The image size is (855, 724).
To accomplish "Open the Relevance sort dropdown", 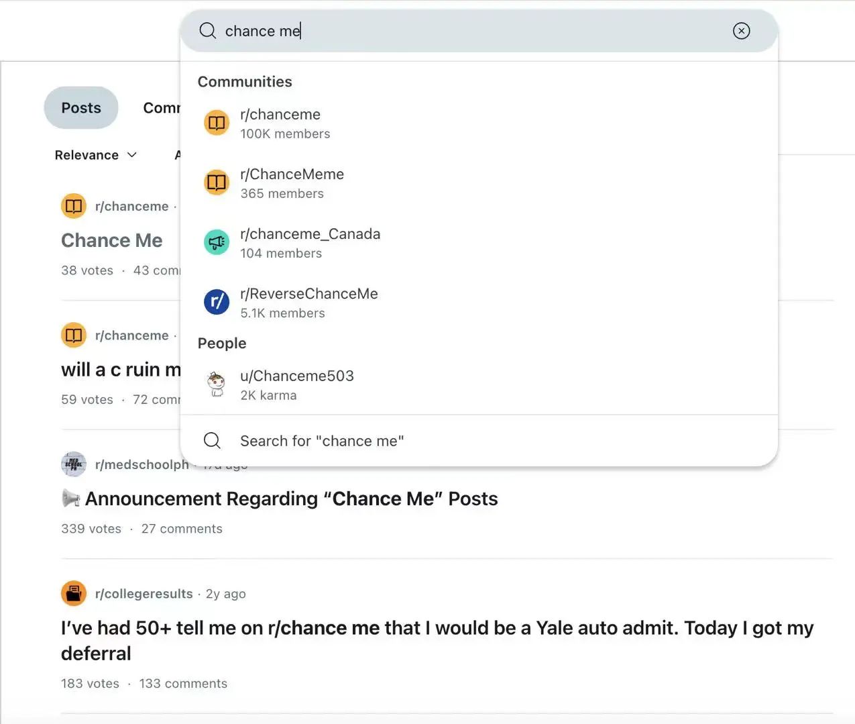I will pos(96,155).
